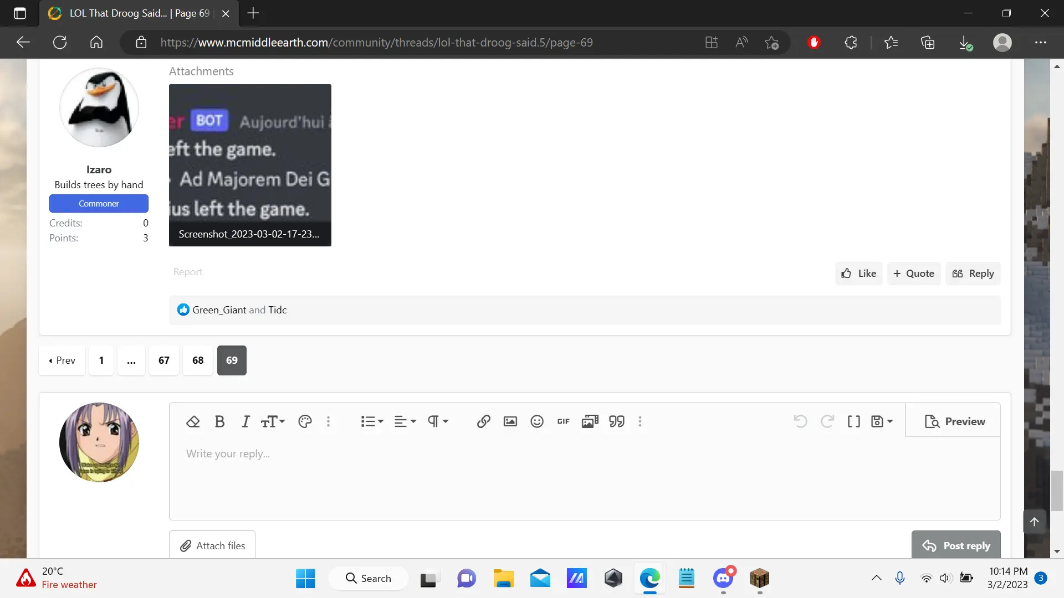Click the insert quote icon

(616, 422)
